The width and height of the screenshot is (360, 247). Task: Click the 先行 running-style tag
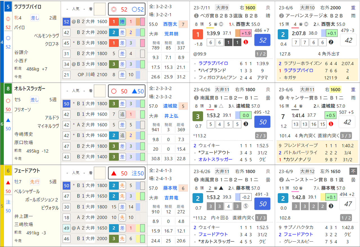click(35, 182)
